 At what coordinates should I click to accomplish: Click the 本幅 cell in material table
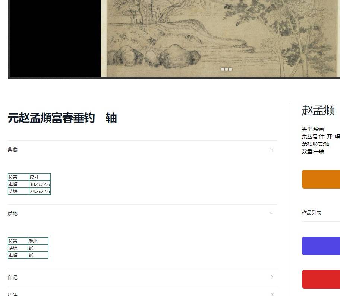(x=18, y=255)
